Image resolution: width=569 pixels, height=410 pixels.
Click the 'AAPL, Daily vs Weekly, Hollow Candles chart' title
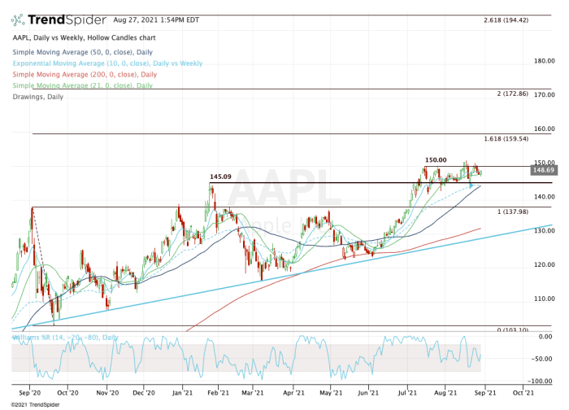(x=85, y=37)
